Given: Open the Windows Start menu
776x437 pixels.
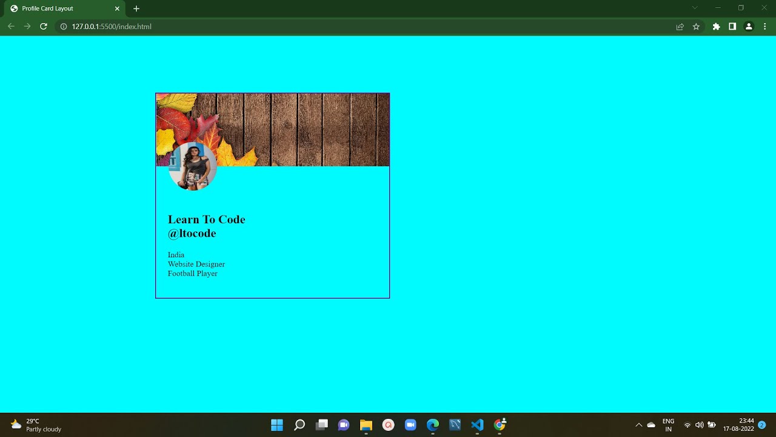Looking at the screenshot, I should point(277,425).
